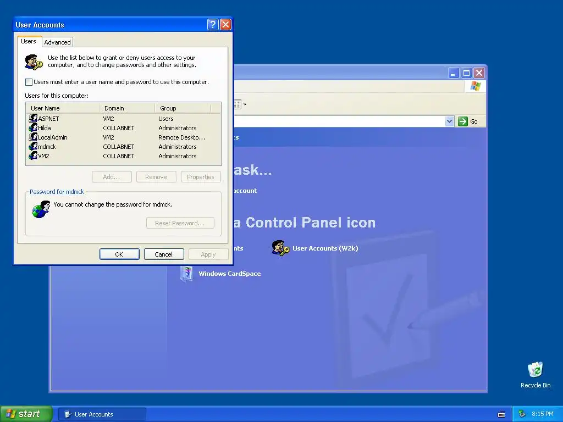The width and height of the screenshot is (563, 422).
Task: Click the Help question mark button
Action: click(x=213, y=24)
